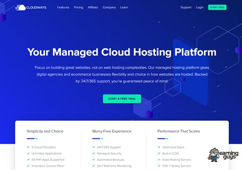This screenshot has height=170, width=242.
Task: Click the checkmark next to '24/7/365 Support'
Action: point(94,147)
